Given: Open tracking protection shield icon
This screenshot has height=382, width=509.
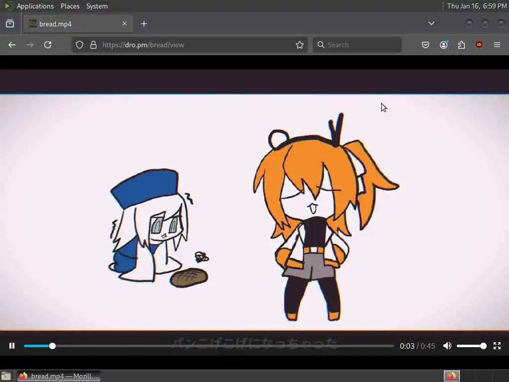Looking at the screenshot, I should (x=80, y=45).
